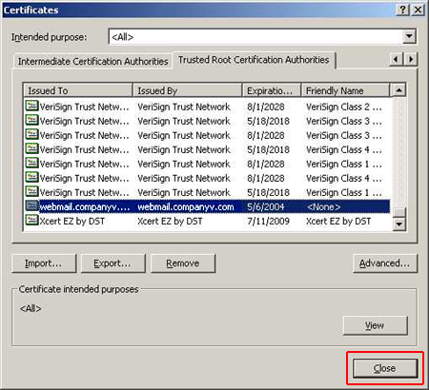Open the Intended purpose dropdown

click(x=409, y=37)
